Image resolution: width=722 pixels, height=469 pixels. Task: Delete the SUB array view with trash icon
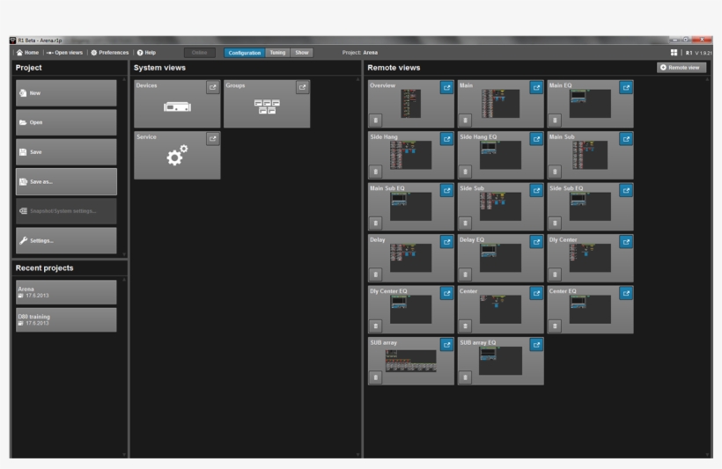point(376,377)
